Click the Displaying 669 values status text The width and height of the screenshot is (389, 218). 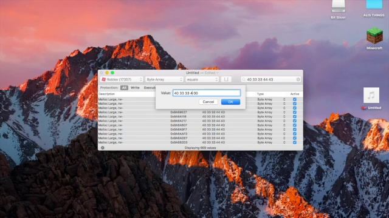coord(200,148)
